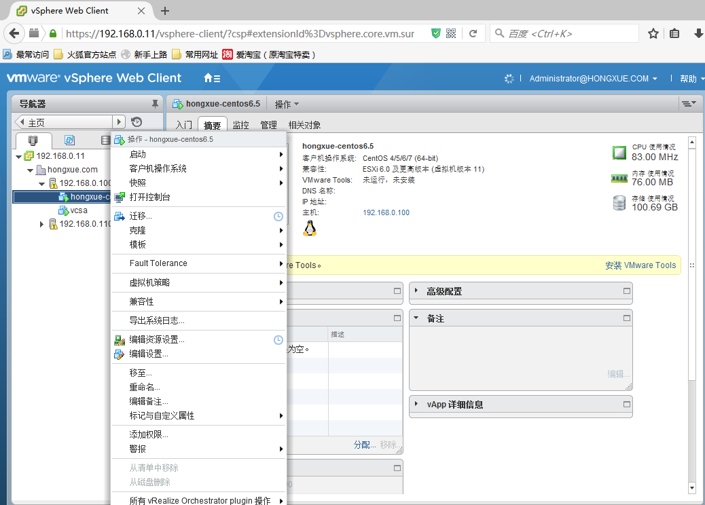Click the browser address bar
Image resolution: width=705 pixels, height=505 pixels.
click(x=240, y=34)
